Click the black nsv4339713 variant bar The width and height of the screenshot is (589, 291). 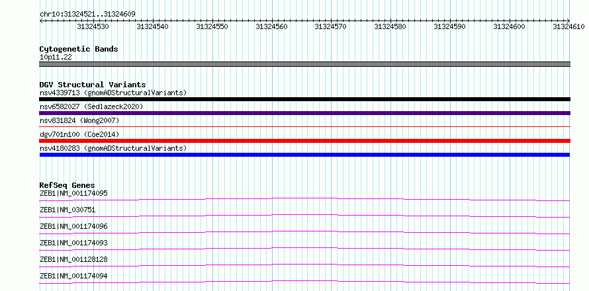tap(304, 99)
